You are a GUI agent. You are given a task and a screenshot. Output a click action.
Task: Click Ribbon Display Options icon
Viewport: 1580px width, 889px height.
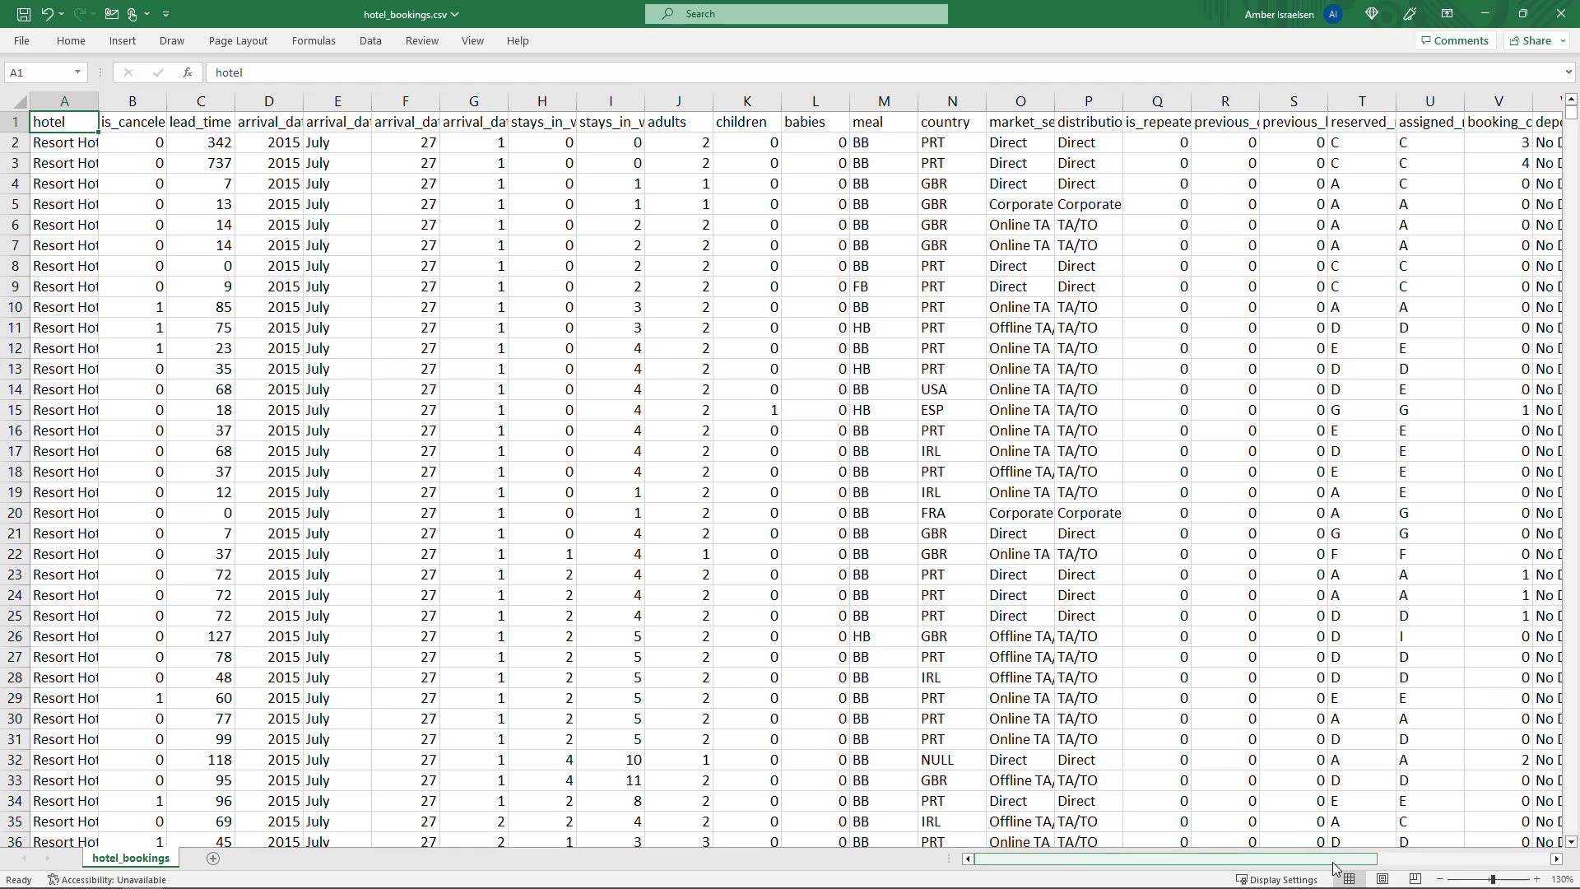pyautogui.click(x=1447, y=14)
